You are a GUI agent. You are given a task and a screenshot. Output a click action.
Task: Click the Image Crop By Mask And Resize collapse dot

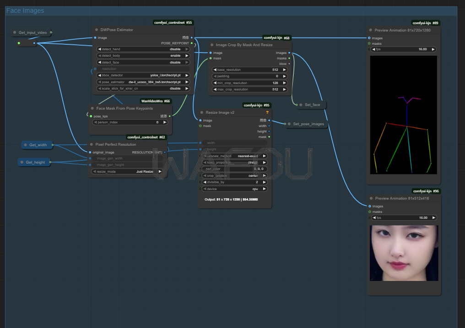[211, 45]
